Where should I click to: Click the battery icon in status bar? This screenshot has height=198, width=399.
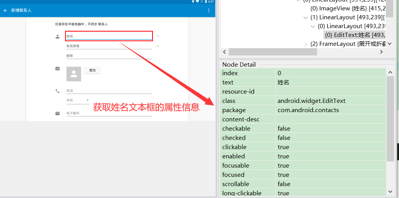[x=206, y=2]
